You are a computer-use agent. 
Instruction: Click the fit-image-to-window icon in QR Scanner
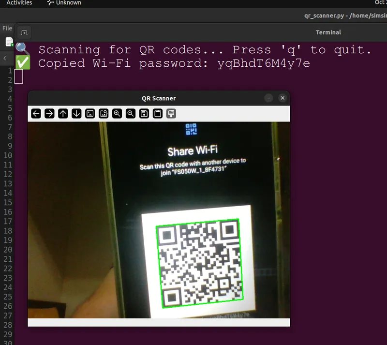90,114
